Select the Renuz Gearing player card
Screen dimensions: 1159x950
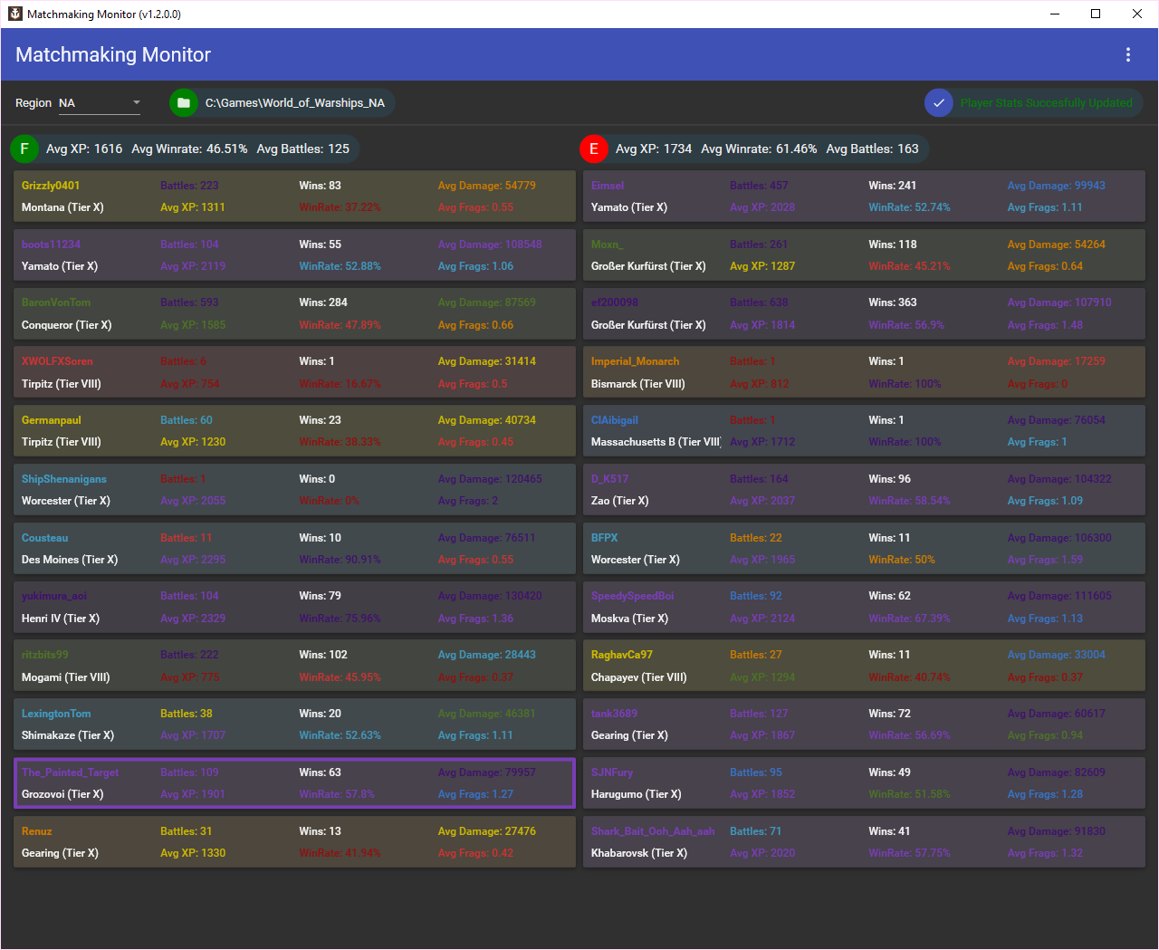click(294, 842)
